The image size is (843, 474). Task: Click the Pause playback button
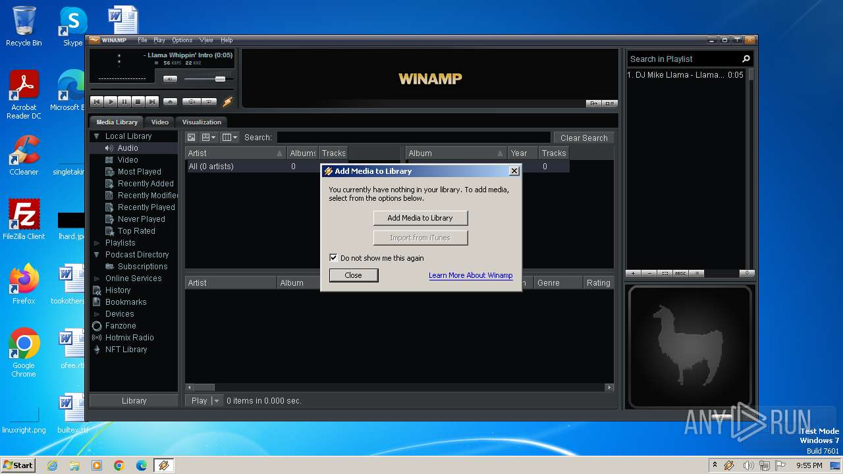(x=124, y=101)
